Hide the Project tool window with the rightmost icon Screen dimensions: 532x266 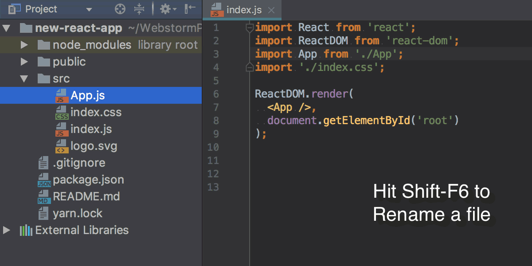pyautogui.click(x=189, y=9)
